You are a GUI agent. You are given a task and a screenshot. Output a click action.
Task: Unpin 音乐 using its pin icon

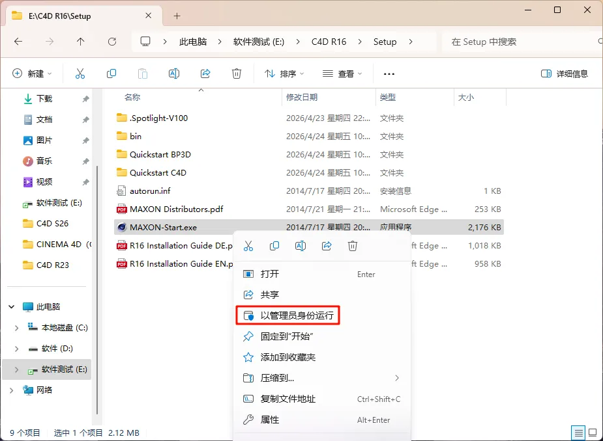click(x=85, y=161)
